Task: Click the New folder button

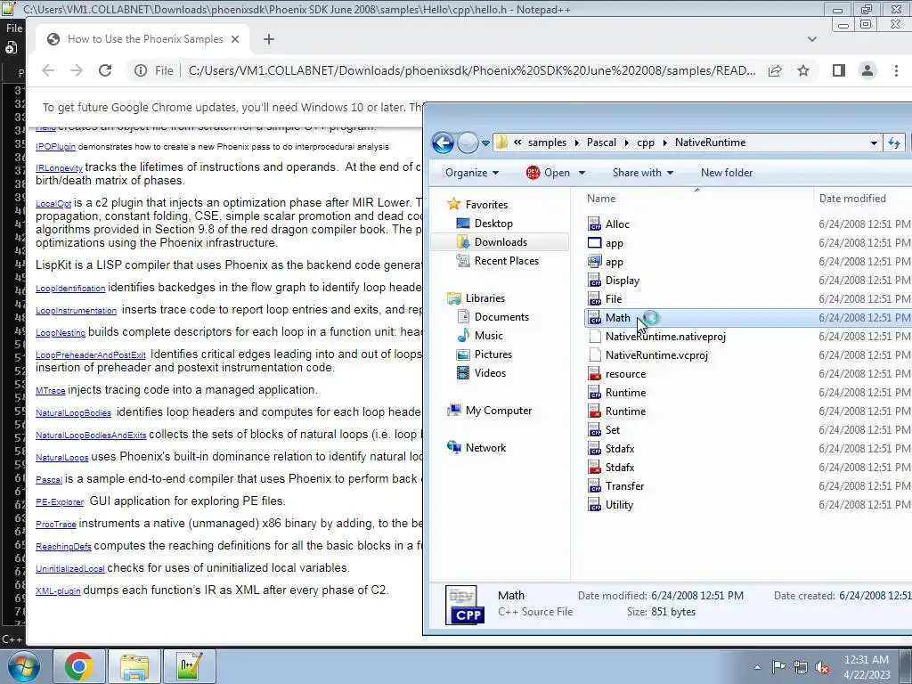Action: point(727,173)
